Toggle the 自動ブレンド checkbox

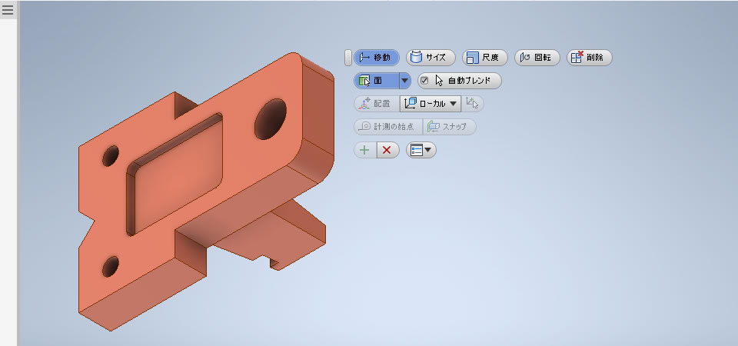pyautogui.click(x=424, y=81)
